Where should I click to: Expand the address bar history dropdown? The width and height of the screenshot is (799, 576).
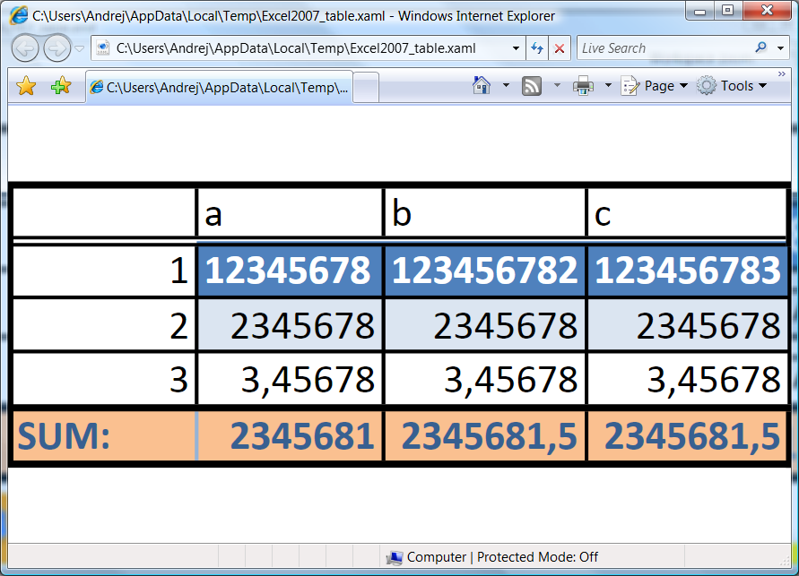coord(516,48)
